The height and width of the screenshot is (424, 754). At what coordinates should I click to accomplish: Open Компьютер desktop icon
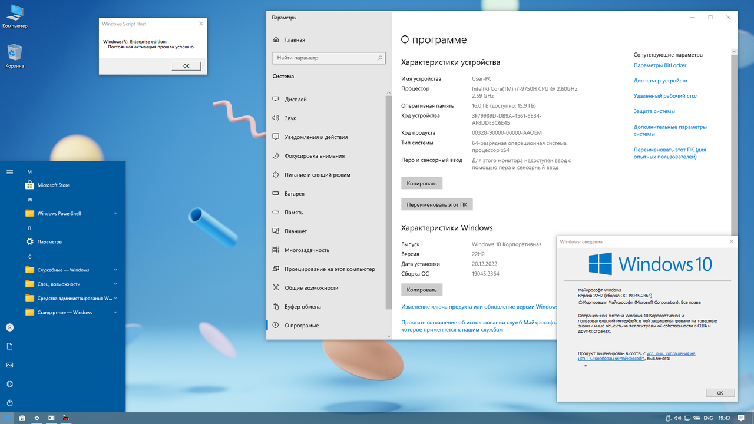[15, 16]
